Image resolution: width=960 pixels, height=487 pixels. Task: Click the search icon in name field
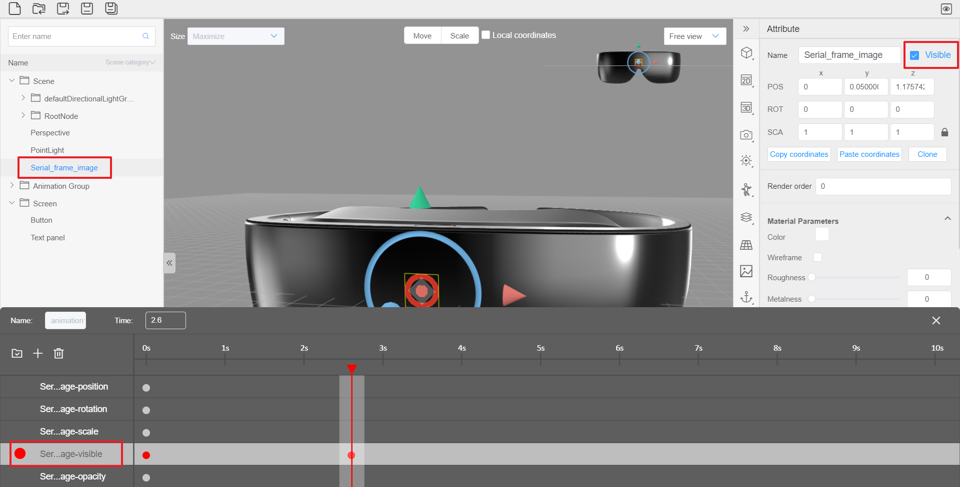(146, 36)
